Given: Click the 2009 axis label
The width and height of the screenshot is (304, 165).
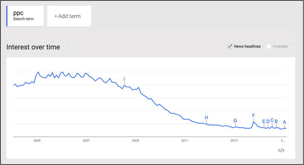Looking at the screenshot, I should pyautogui.click(x=135, y=141).
